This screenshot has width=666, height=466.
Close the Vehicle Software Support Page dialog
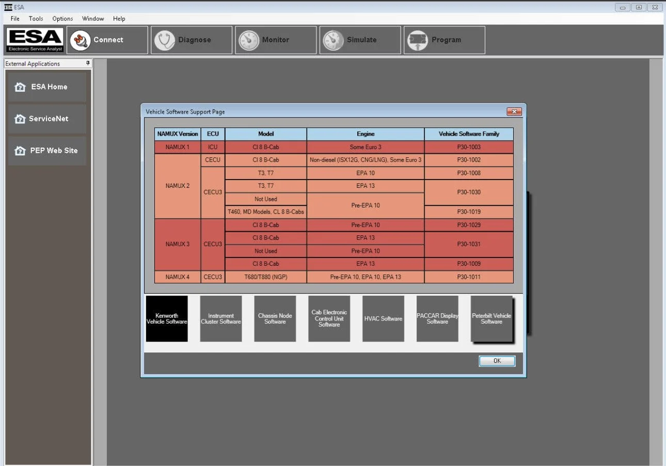pyautogui.click(x=514, y=111)
